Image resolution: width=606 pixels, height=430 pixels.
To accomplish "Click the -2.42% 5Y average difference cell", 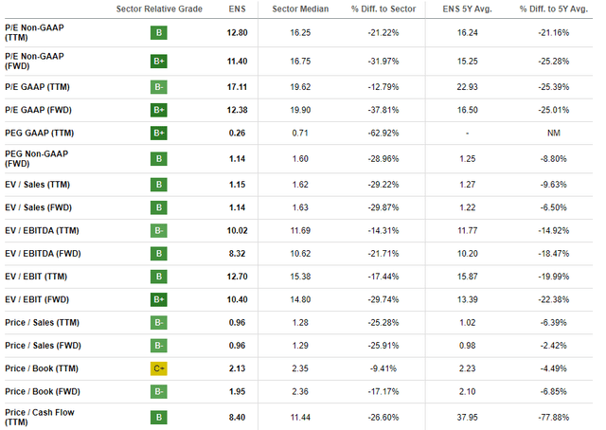I will click(x=553, y=346).
